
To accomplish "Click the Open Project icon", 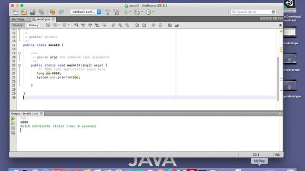I will [x=33, y=12].
